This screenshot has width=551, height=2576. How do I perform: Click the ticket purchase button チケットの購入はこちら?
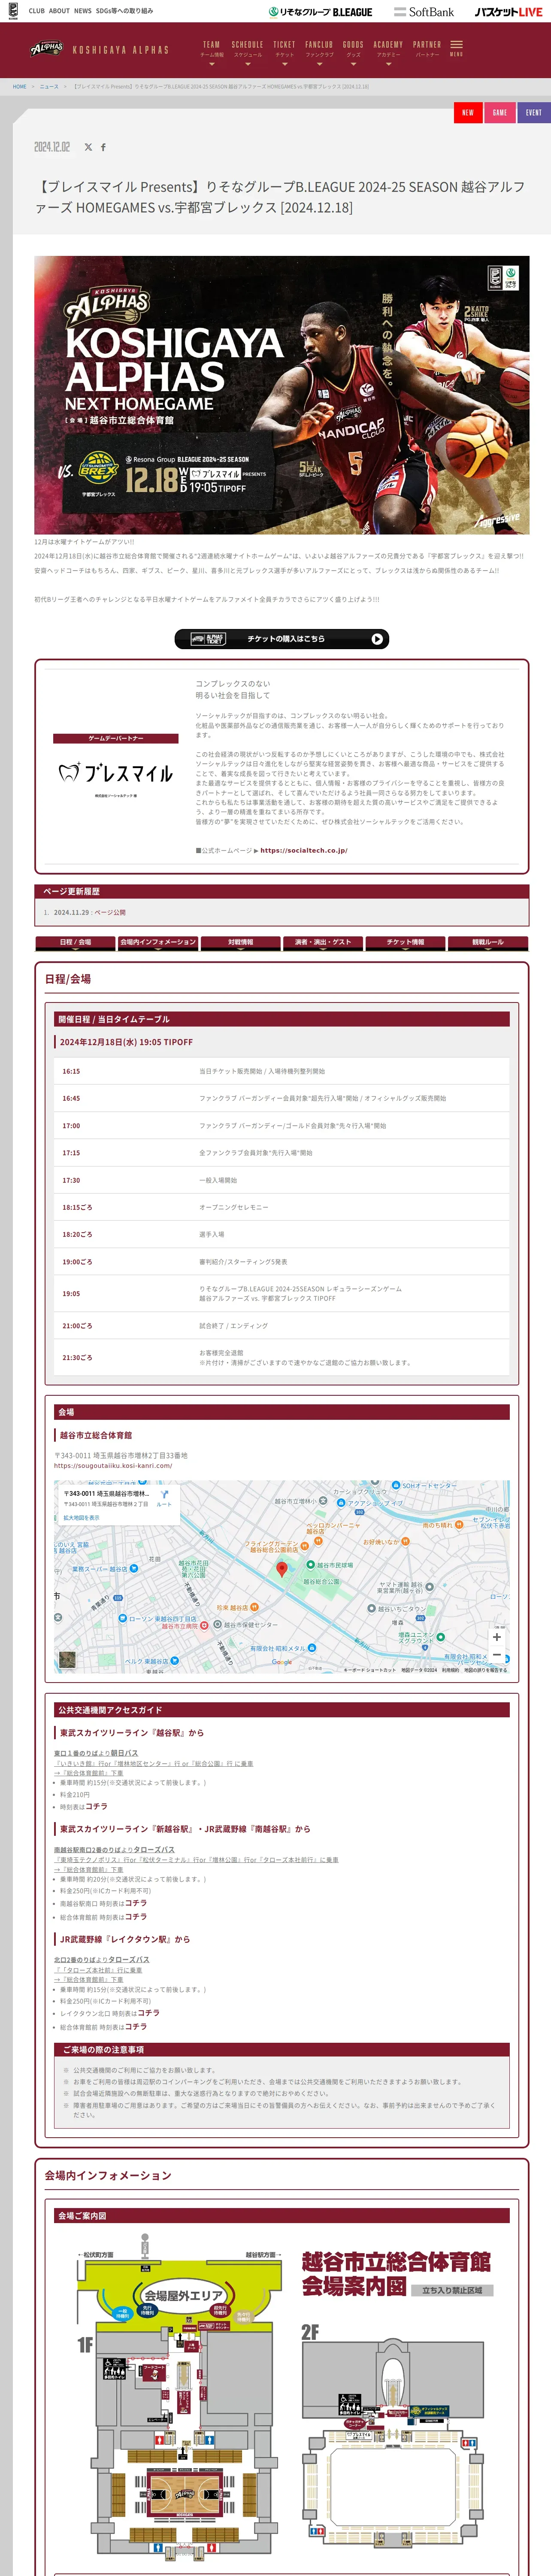point(281,639)
